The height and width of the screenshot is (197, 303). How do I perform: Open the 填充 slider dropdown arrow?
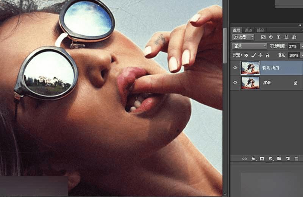pos(301,55)
